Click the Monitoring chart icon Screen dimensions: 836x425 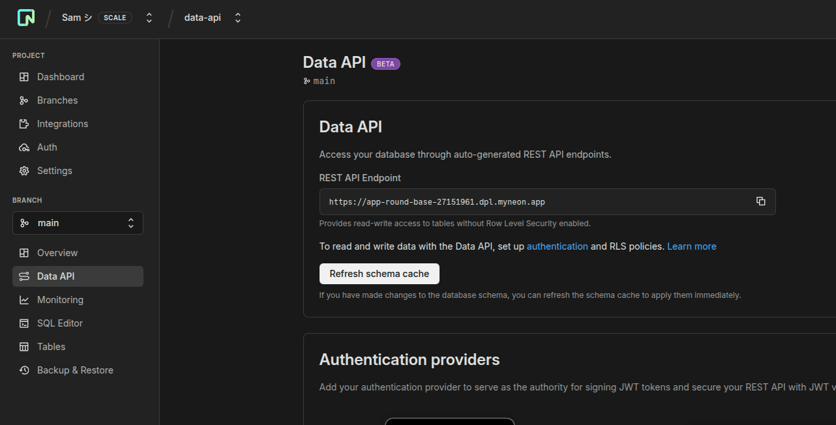(24, 300)
